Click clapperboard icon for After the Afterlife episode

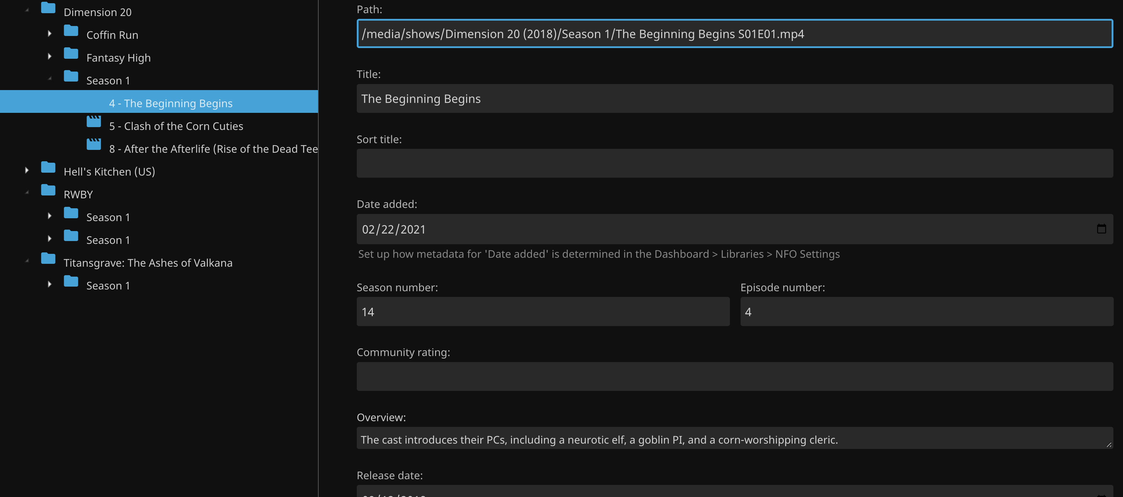click(94, 145)
